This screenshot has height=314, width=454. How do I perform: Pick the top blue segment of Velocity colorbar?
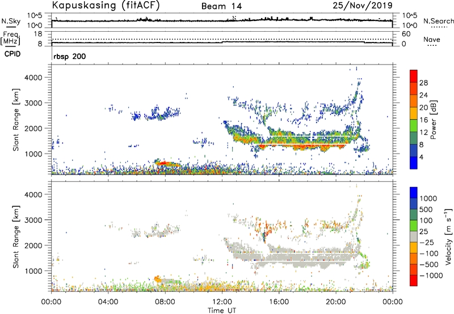(414, 193)
